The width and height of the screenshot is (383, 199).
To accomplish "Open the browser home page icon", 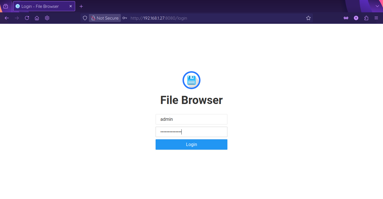I will pos(37,18).
